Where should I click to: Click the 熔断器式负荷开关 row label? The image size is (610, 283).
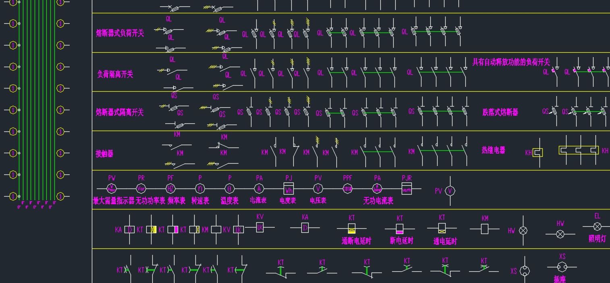[x=120, y=33]
